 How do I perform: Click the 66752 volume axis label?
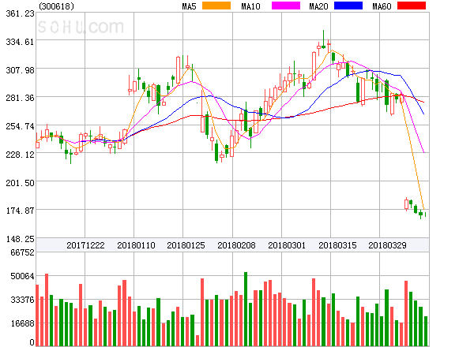22,252
